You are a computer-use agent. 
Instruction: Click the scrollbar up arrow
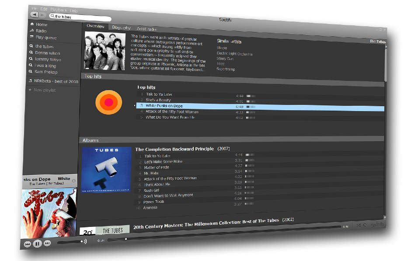(x=386, y=47)
